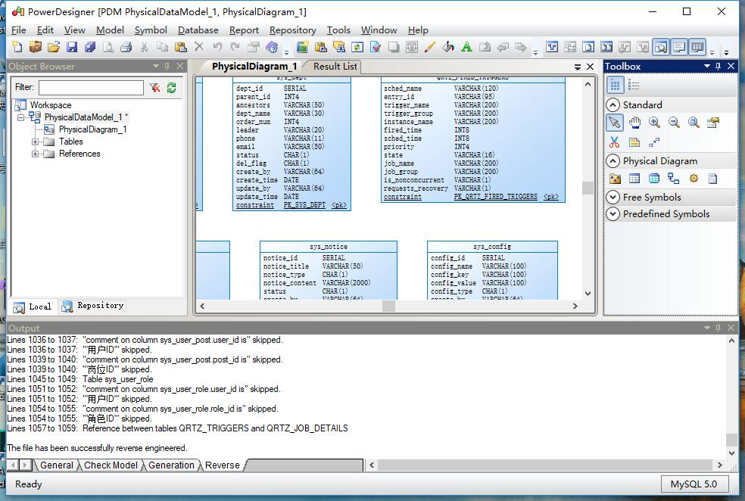Select the File tool in Physical Diagram
745x501 pixels.
click(713, 179)
